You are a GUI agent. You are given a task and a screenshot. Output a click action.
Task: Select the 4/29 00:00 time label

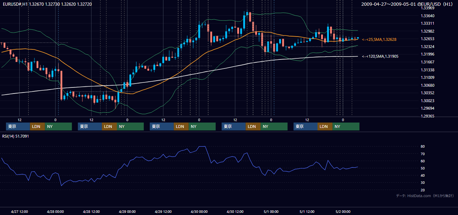coord(127,212)
